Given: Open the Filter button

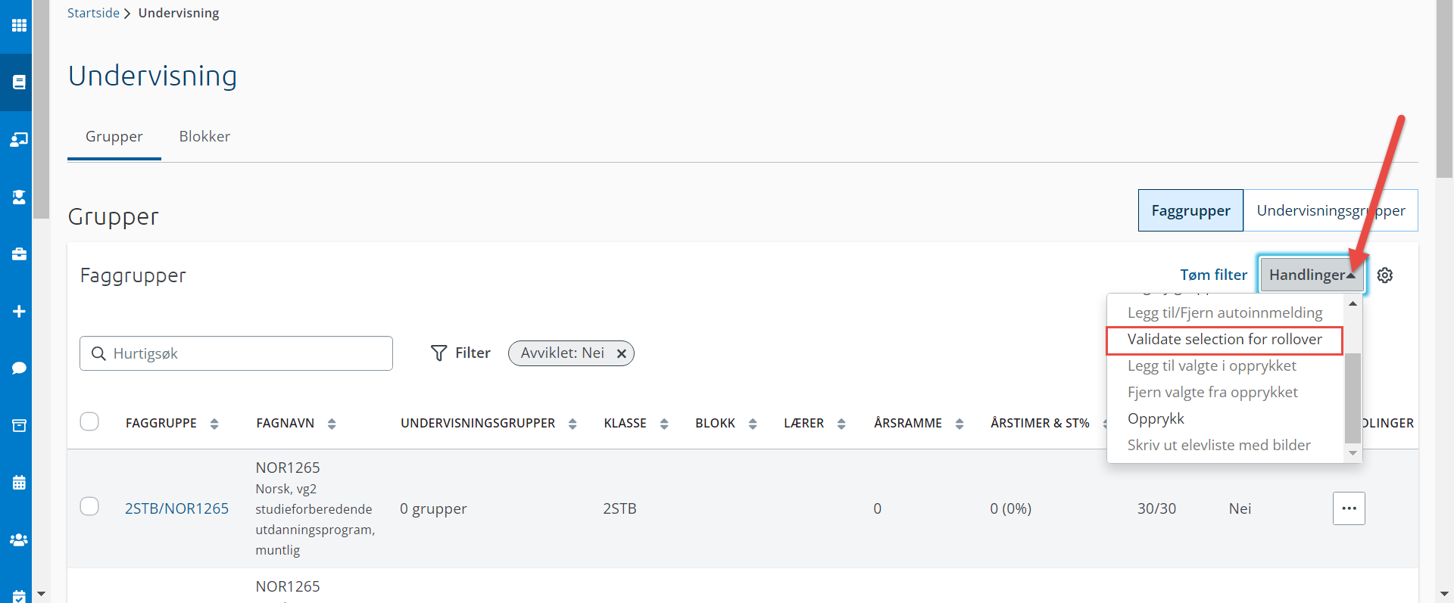Looking at the screenshot, I should (460, 353).
